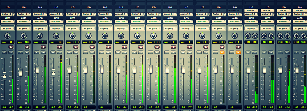Open output window icon on Bus 1-2 strip
Image resolution: width=307 pixels, height=111 pixels.
[257, 14]
